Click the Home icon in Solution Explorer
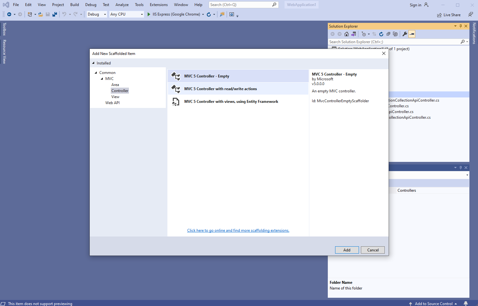 point(347,34)
